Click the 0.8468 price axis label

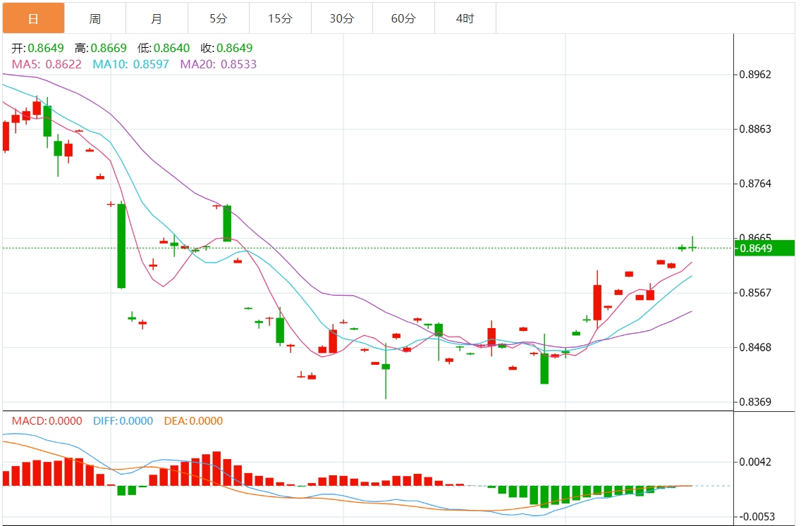pyautogui.click(x=756, y=347)
